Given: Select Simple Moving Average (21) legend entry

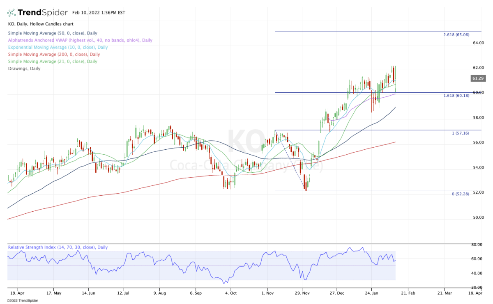Looking at the screenshot, I should [53, 62].
